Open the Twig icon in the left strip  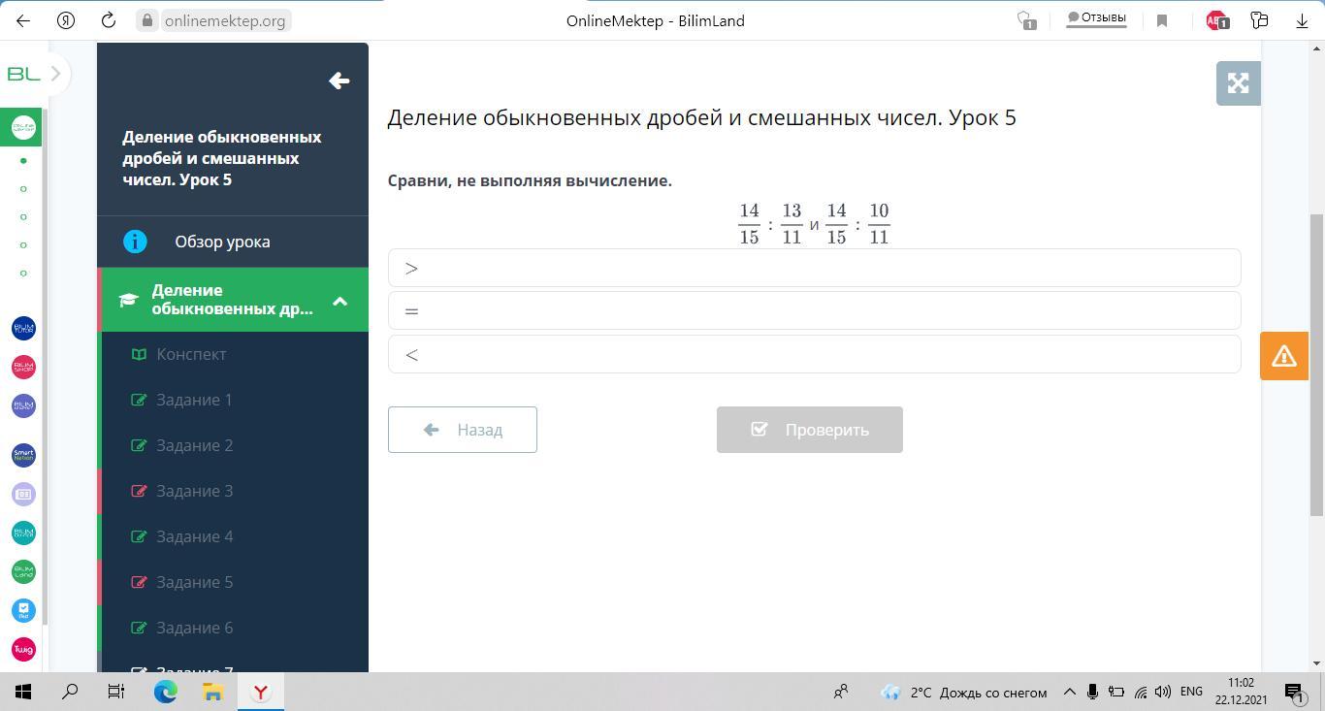tap(23, 649)
